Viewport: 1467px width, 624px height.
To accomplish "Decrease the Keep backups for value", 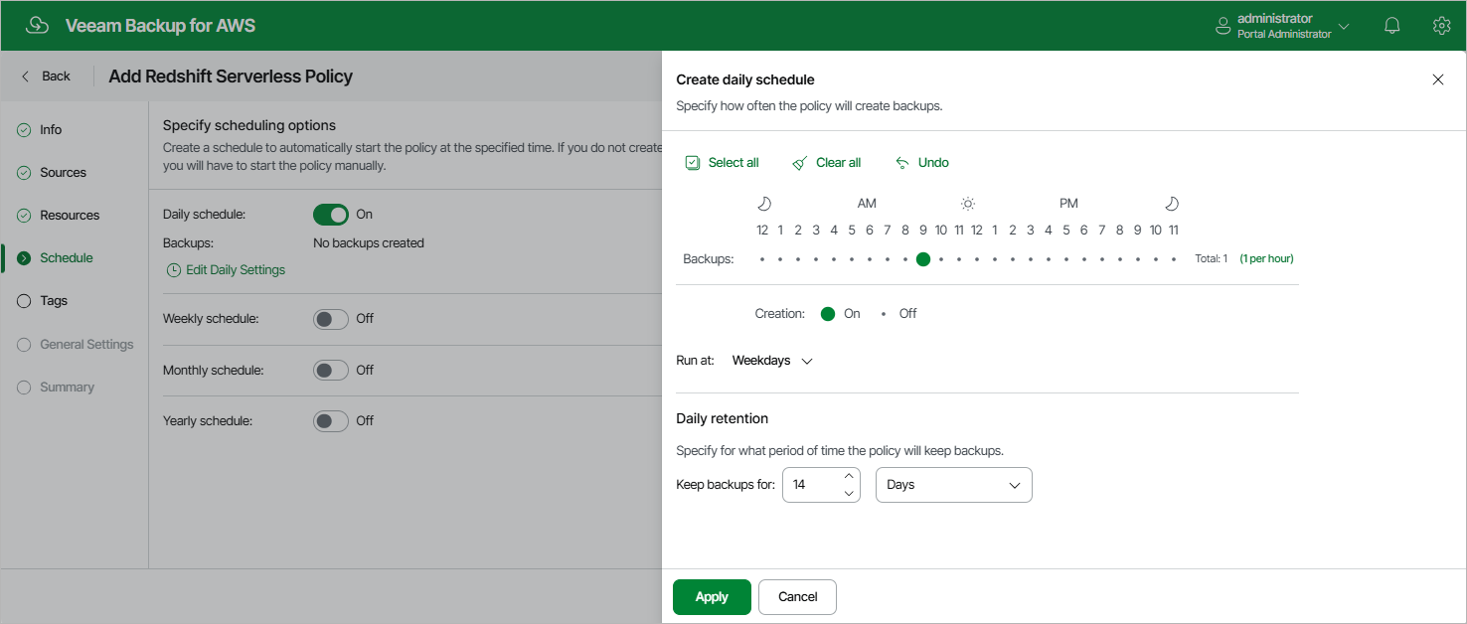I will point(849,493).
